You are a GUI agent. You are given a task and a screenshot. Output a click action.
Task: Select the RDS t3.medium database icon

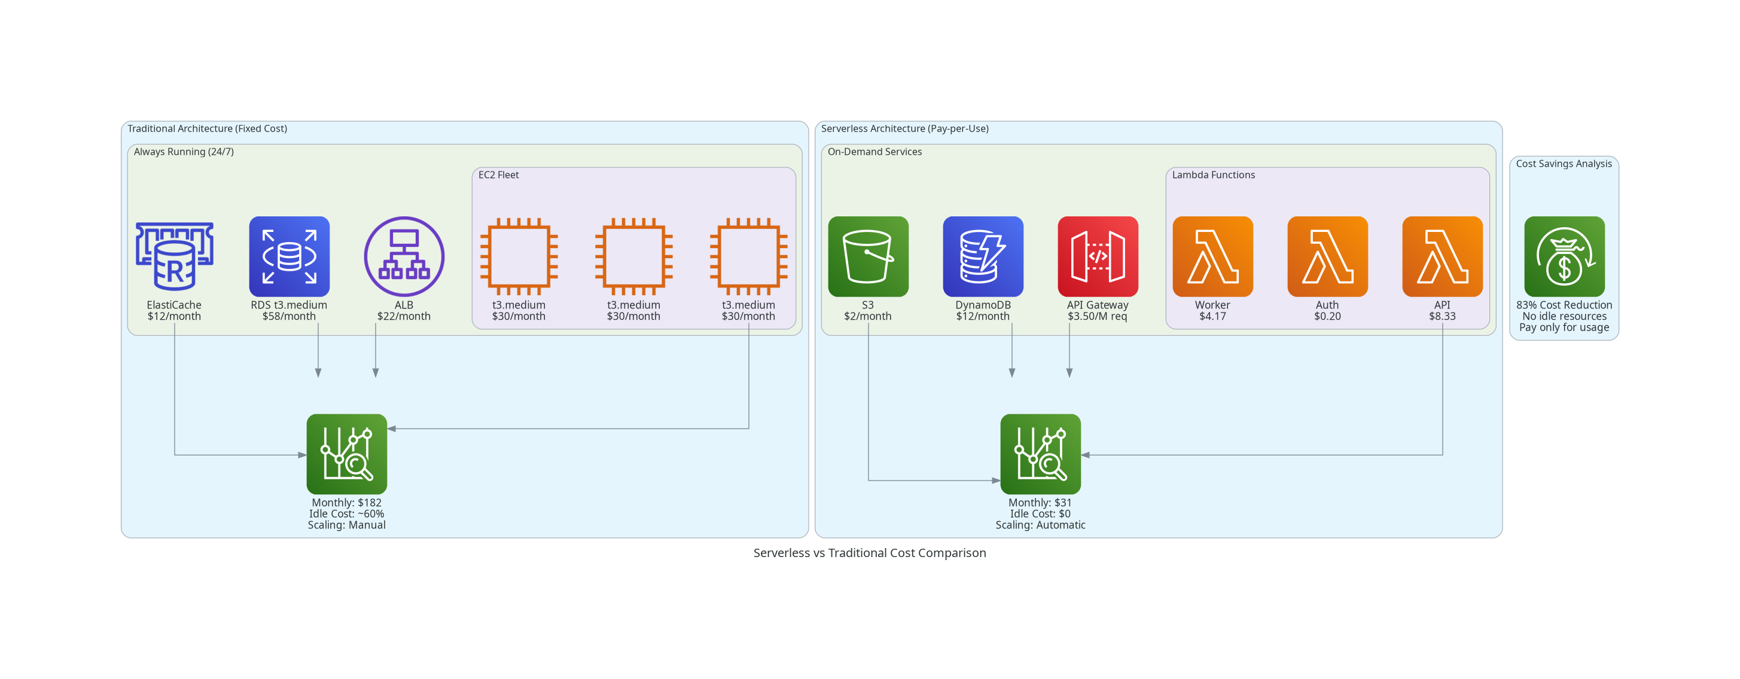(289, 256)
